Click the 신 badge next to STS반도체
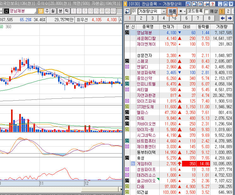Image resolution: width=235 pixels, height=195 pixels. tap(127, 107)
